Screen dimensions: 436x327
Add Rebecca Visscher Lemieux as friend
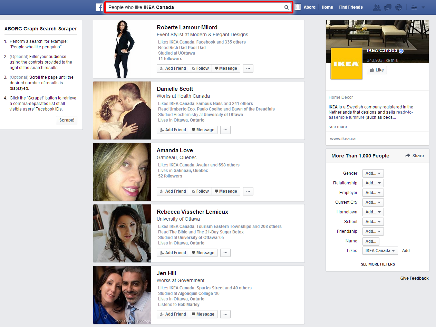pos(173,253)
